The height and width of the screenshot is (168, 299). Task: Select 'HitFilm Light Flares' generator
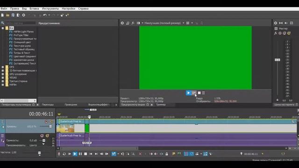tap(23, 32)
